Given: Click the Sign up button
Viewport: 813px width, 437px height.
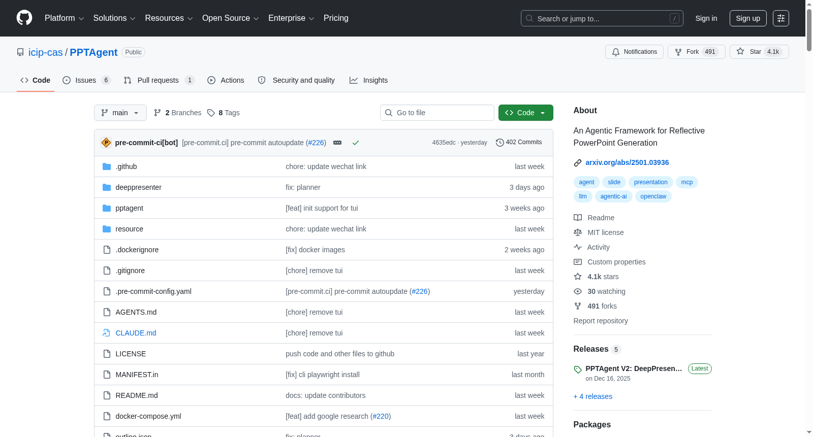Looking at the screenshot, I should (748, 18).
